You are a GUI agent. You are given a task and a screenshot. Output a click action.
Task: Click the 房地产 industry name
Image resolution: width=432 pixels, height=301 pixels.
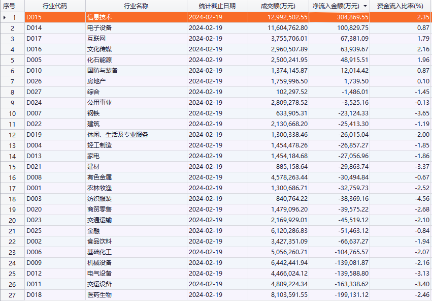pos(96,81)
